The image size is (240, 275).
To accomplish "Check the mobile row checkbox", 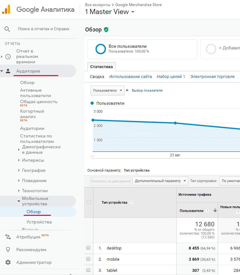I will point(88,259).
